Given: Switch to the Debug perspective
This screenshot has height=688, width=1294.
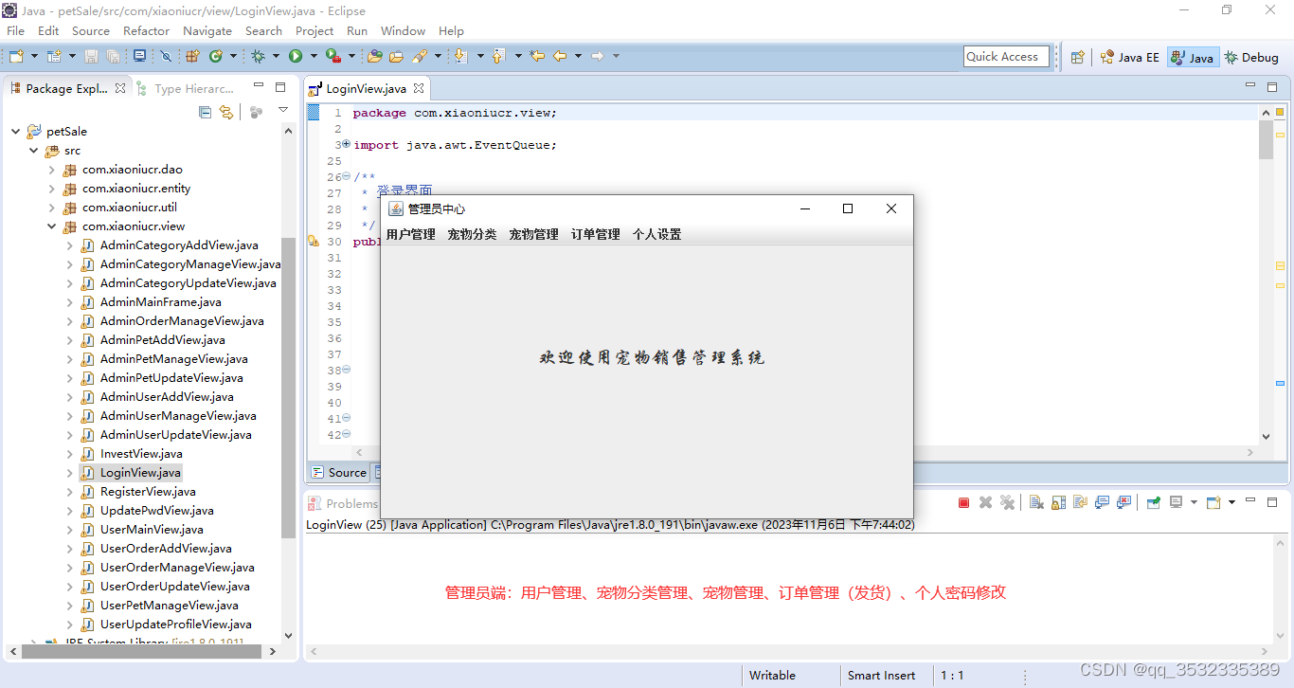Looking at the screenshot, I should coord(1250,56).
